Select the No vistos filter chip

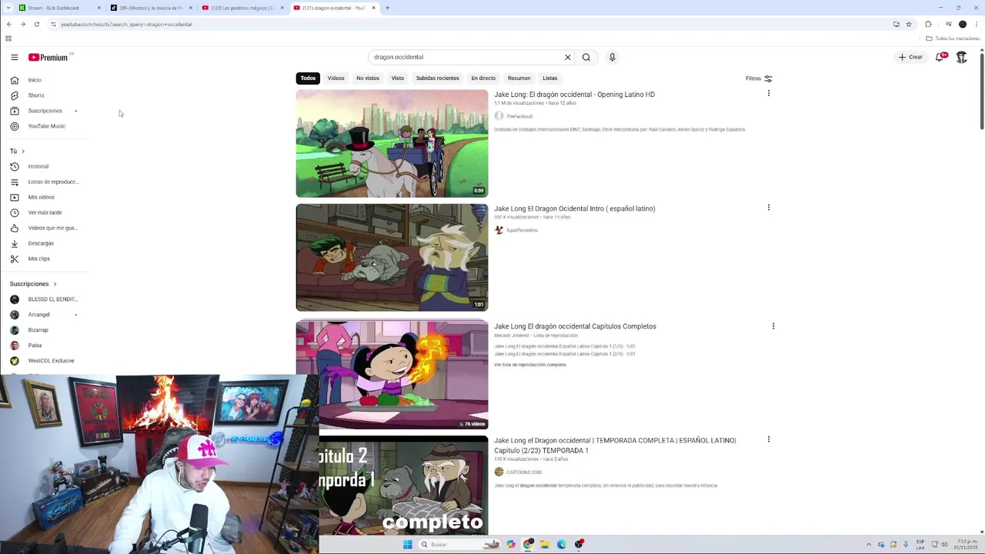tap(368, 78)
